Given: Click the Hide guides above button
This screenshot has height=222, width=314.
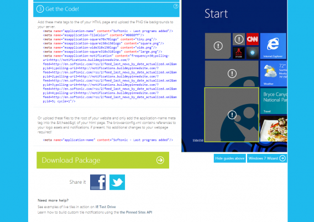Looking at the screenshot, I should [x=229, y=158].
